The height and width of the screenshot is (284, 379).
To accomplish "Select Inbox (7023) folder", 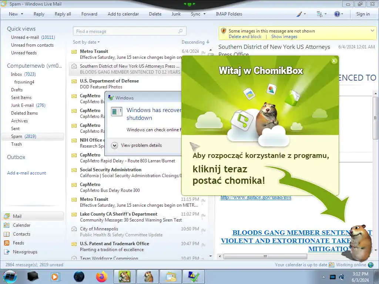I will click(x=23, y=74).
